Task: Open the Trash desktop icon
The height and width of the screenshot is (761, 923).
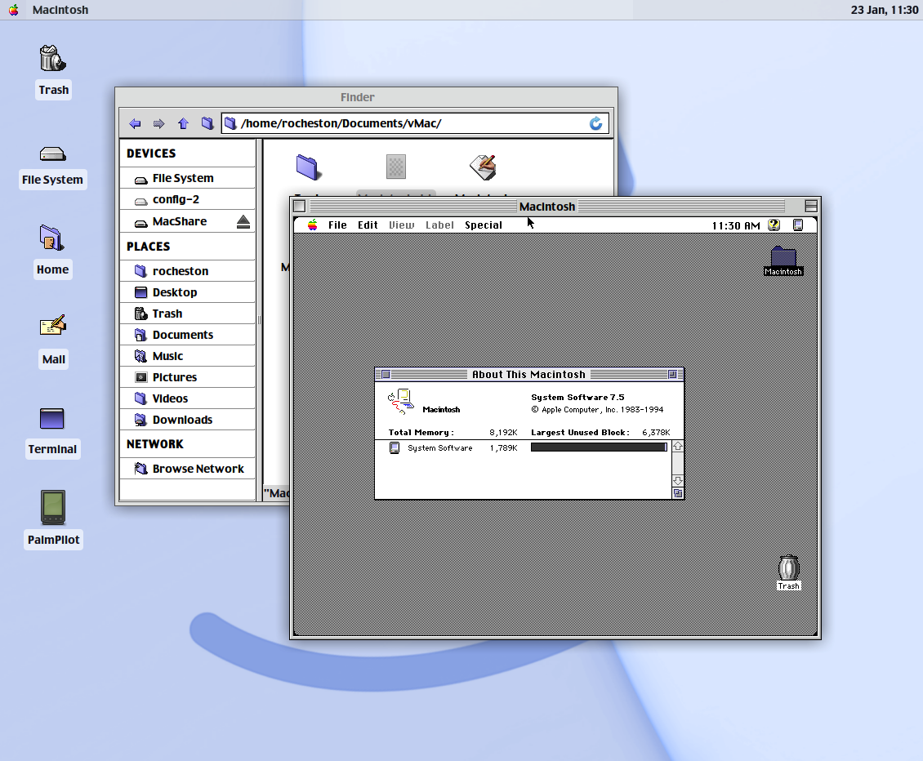Action: pyautogui.click(x=53, y=59)
